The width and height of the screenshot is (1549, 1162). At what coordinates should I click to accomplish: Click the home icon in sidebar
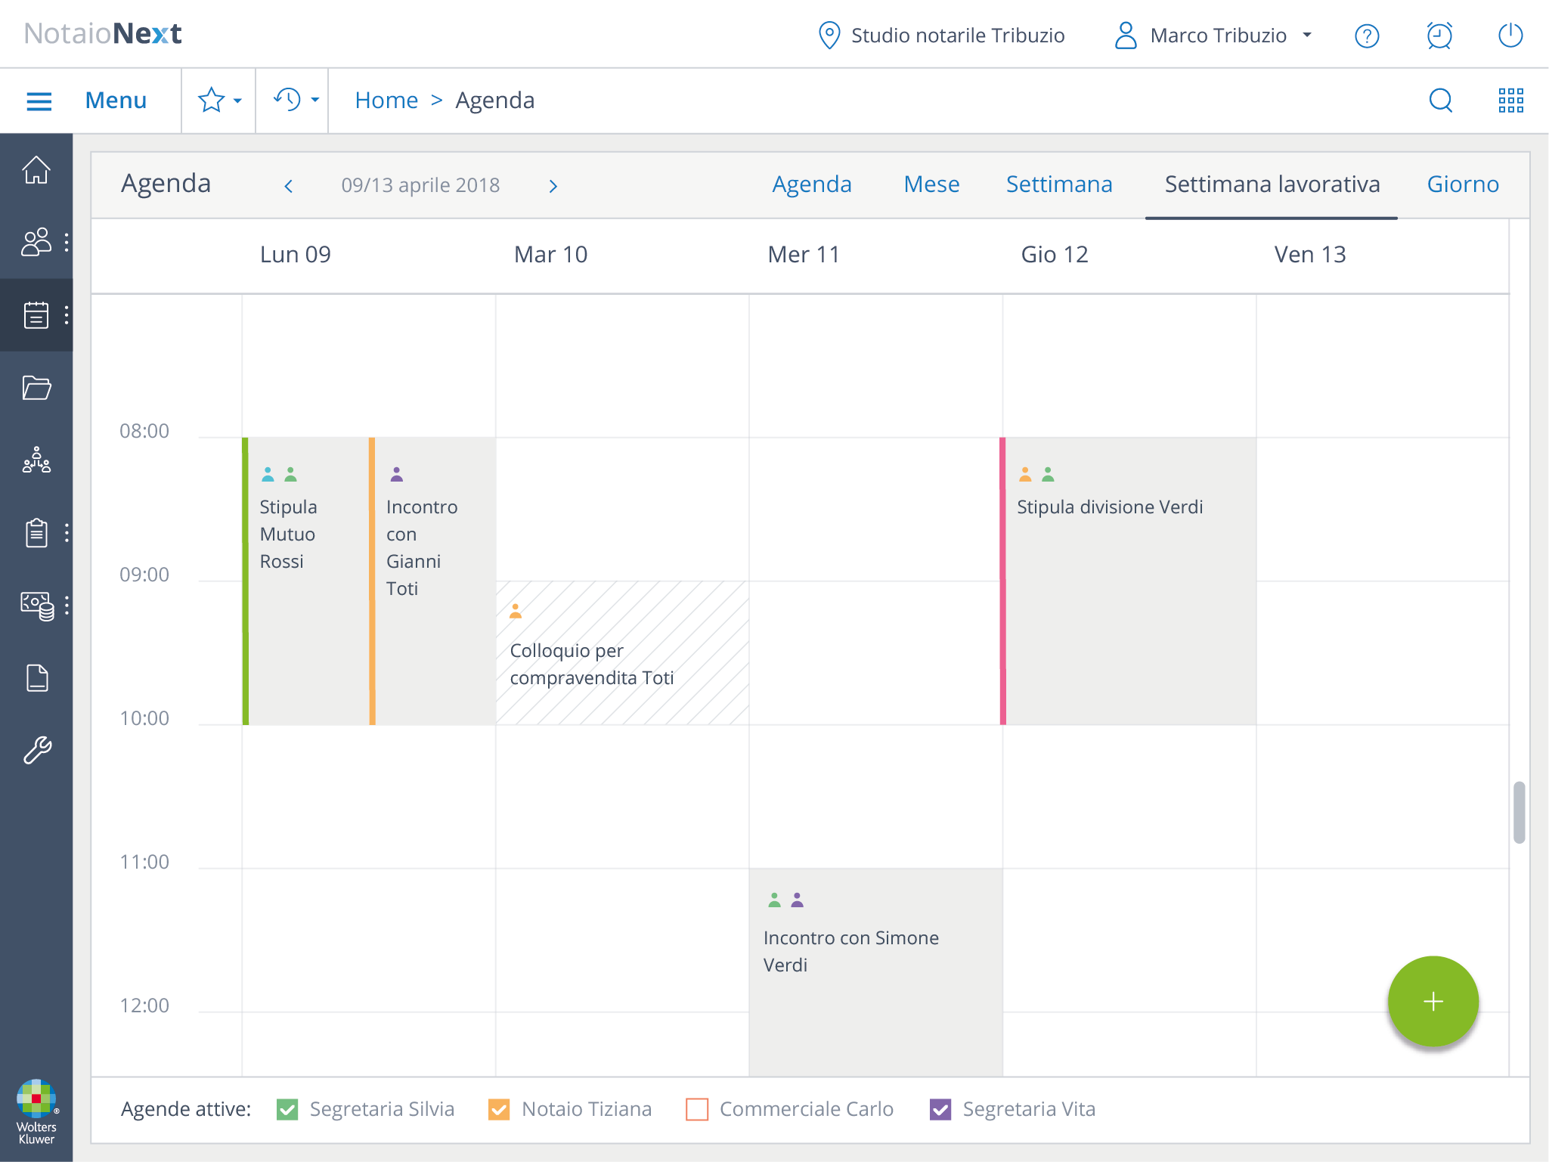[x=36, y=170]
